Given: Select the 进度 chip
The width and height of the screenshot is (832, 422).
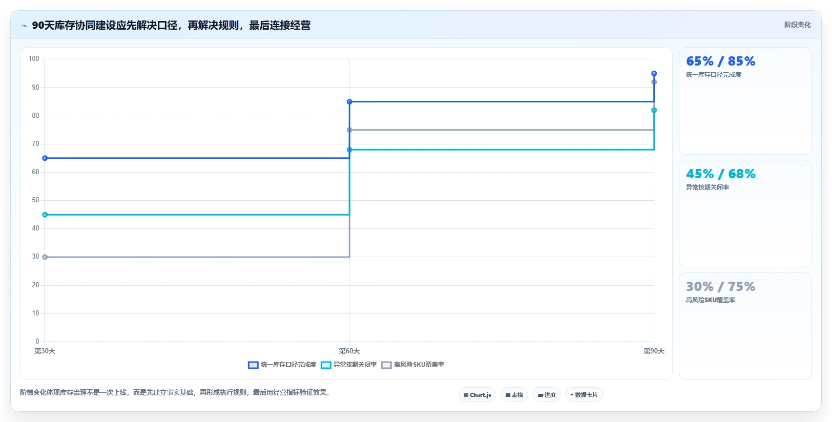Looking at the screenshot, I should coord(547,395).
